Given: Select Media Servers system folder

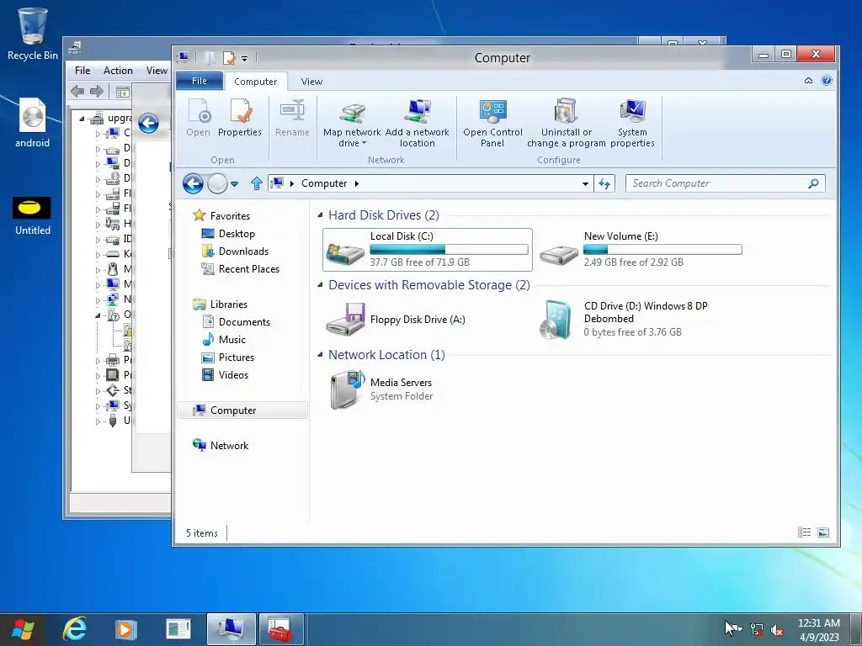Looking at the screenshot, I should tap(380, 389).
